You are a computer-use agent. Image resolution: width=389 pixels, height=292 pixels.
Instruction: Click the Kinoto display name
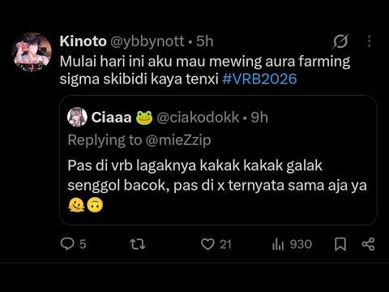point(83,41)
